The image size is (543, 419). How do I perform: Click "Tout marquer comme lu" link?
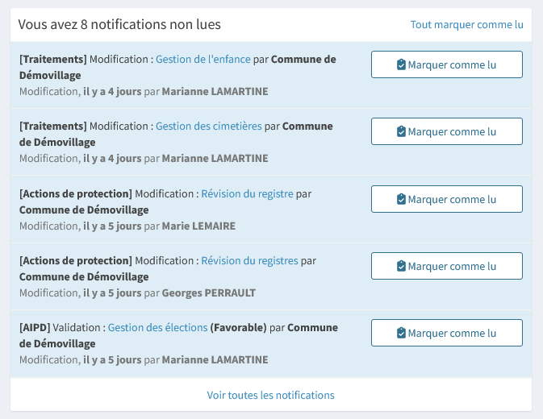click(x=466, y=25)
